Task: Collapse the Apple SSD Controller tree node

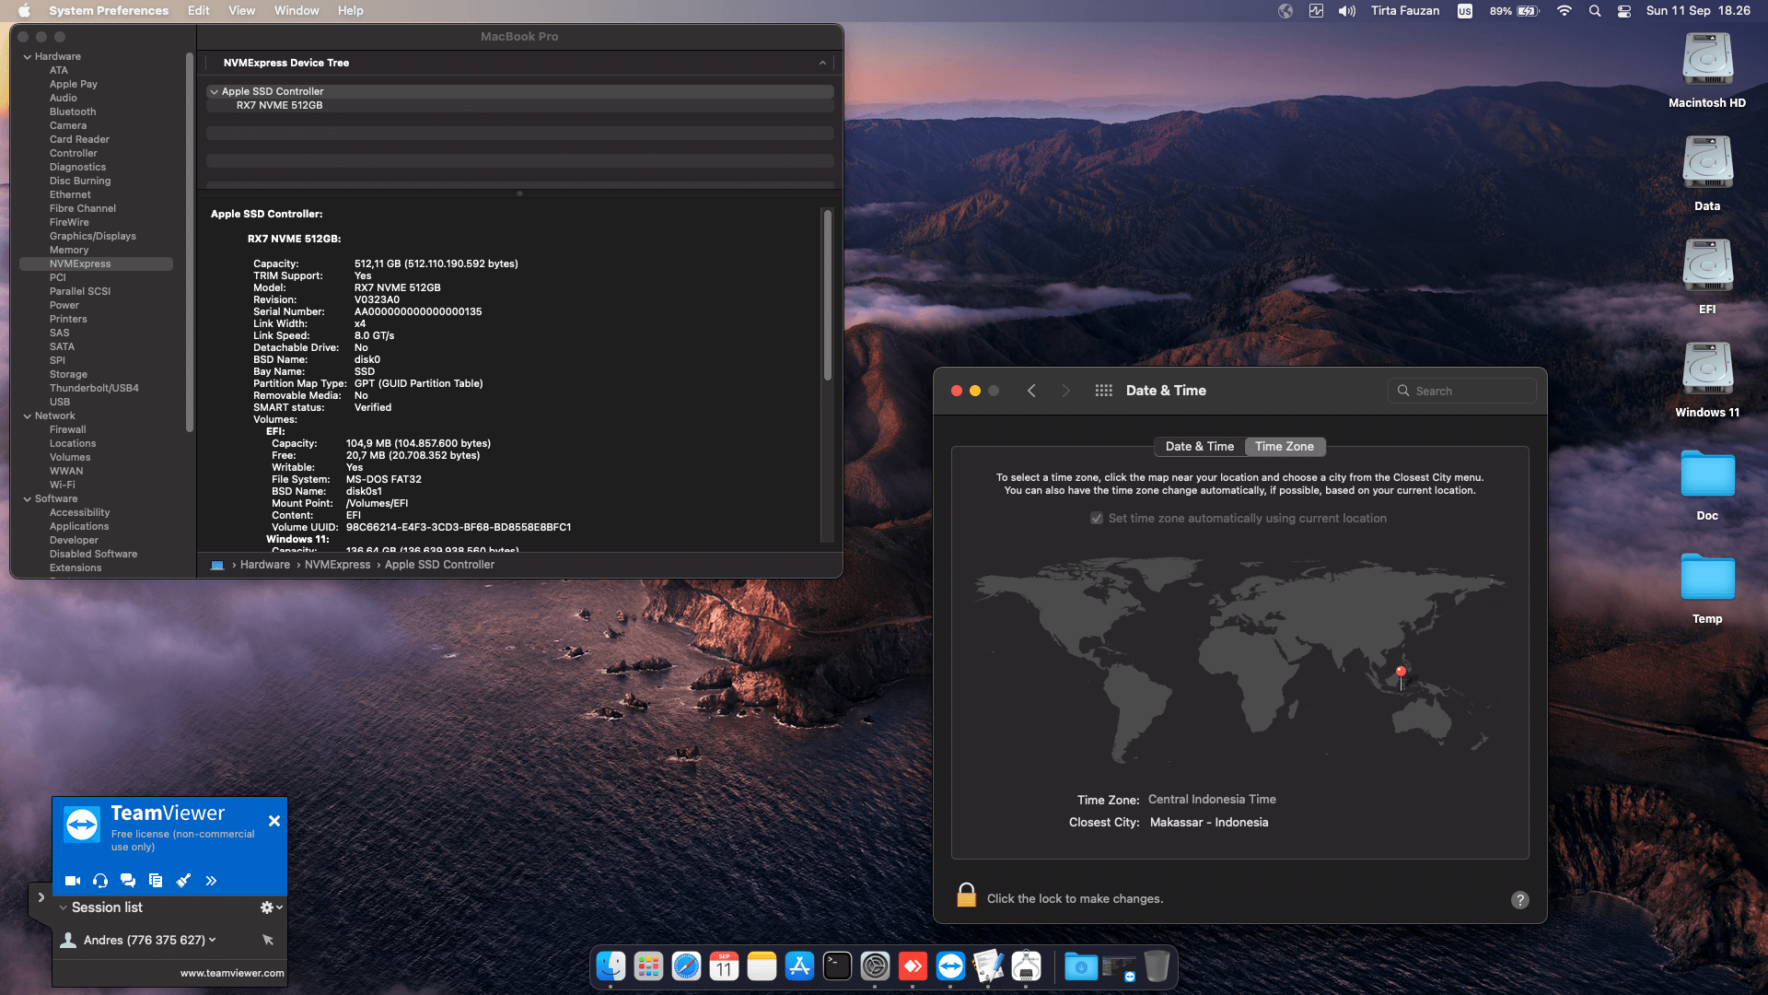Action: point(214,92)
